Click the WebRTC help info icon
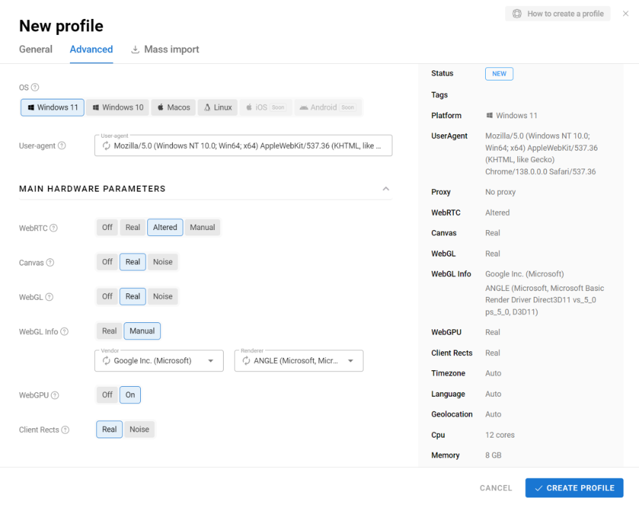 click(53, 228)
